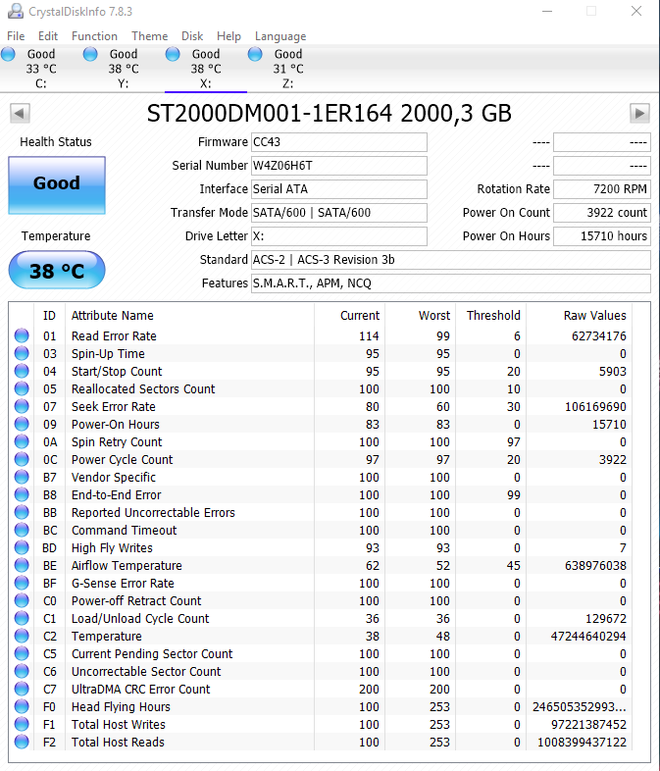Click the 38 °C temperature button
The height and width of the screenshot is (771, 660).
point(57,270)
